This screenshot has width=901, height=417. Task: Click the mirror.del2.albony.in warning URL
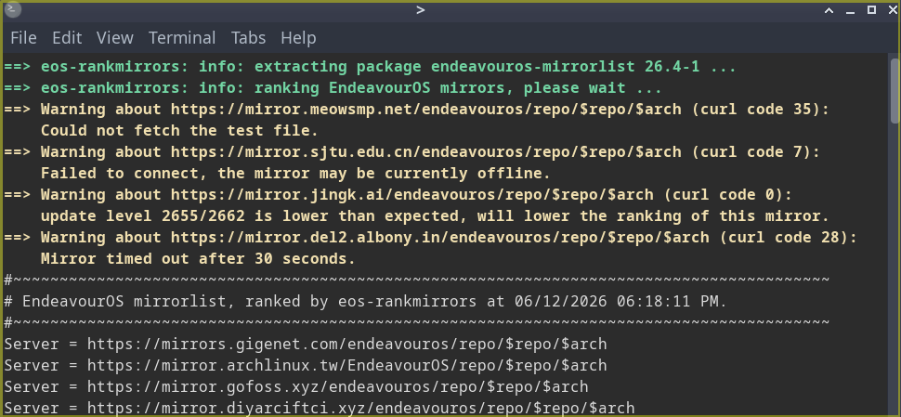pyautogui.click(x=439, y=237)
